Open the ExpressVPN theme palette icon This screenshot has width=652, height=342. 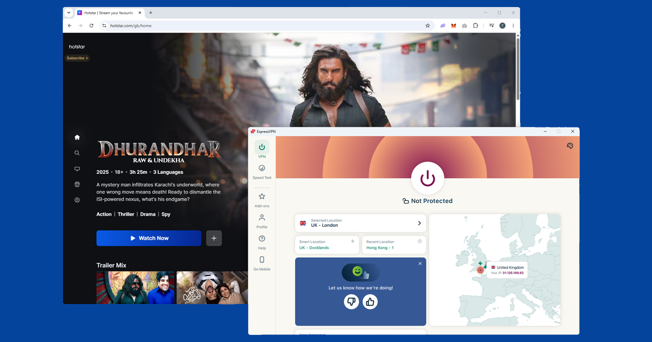click(x=570, y=145)
